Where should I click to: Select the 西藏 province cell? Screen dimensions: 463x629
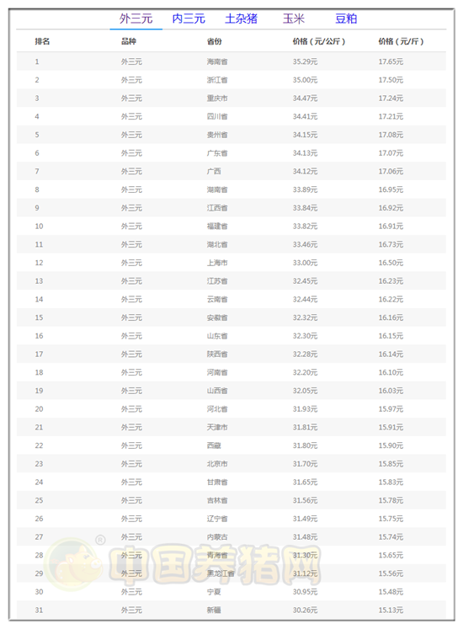pyautogui.click(x=214, y=445)
